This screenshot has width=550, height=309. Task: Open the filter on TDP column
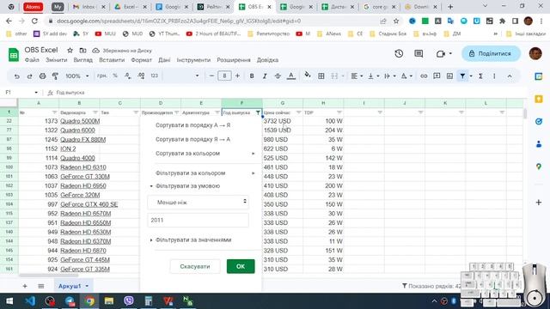click(x=339, y=112)
